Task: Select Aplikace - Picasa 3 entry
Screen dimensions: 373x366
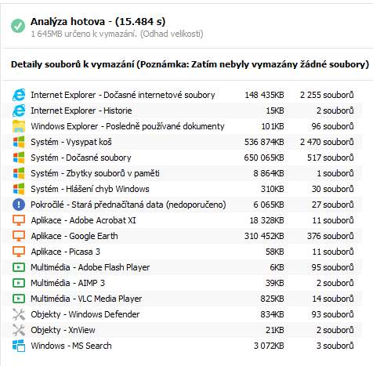Action: (183, 252)
